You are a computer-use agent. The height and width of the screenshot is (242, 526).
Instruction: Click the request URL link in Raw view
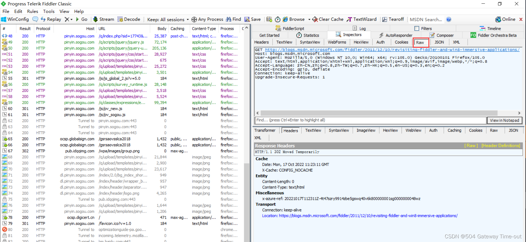(x=393, y=49)
